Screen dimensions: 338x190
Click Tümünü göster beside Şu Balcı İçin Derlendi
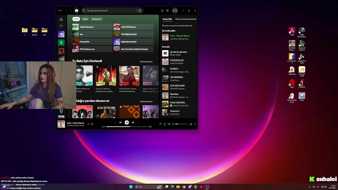[146, 61]
